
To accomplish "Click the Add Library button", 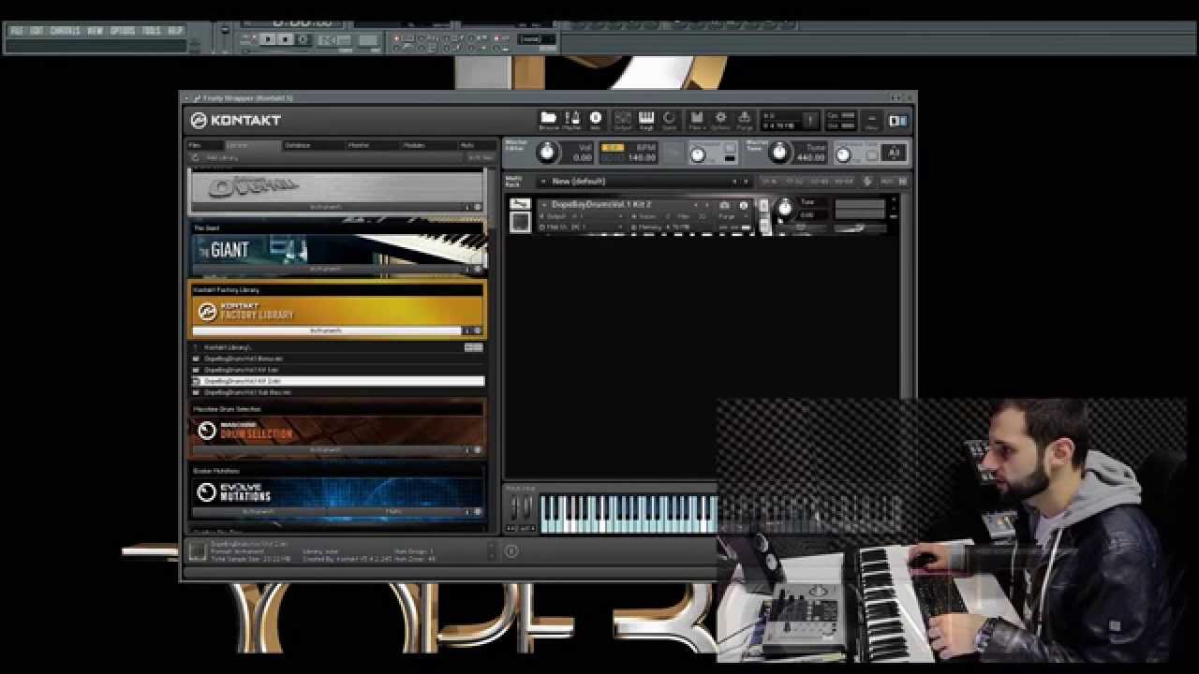I will [x=222, y=157].
